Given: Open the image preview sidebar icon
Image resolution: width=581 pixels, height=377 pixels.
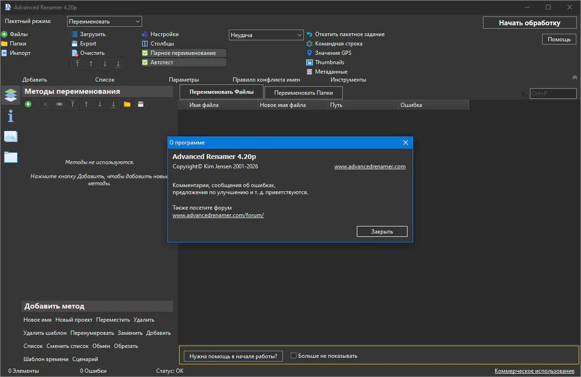Looking at the screenshot, I should [x=11, y=136].
